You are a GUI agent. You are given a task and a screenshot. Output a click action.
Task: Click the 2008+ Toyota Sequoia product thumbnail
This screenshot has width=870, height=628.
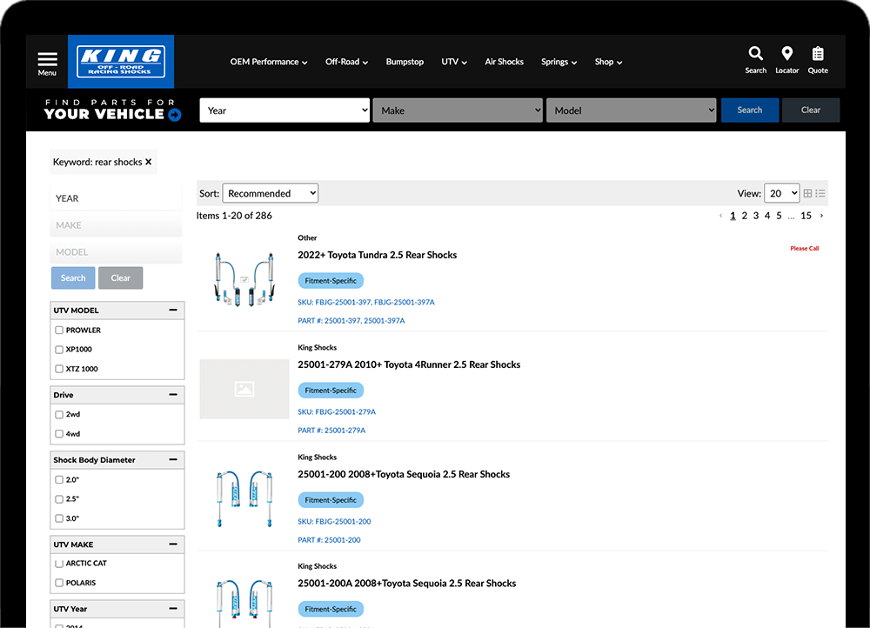[x=244, y=498]
